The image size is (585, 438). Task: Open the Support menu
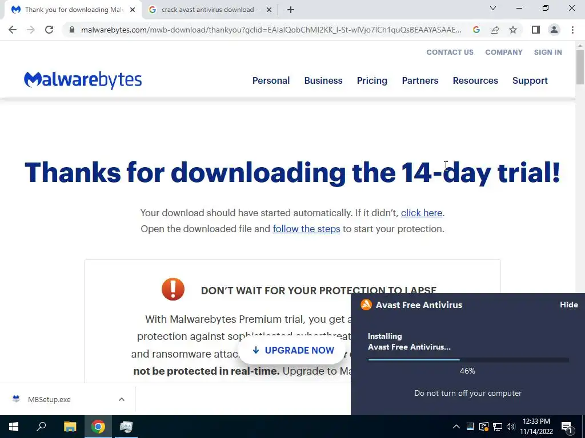(x=530, y=80)
